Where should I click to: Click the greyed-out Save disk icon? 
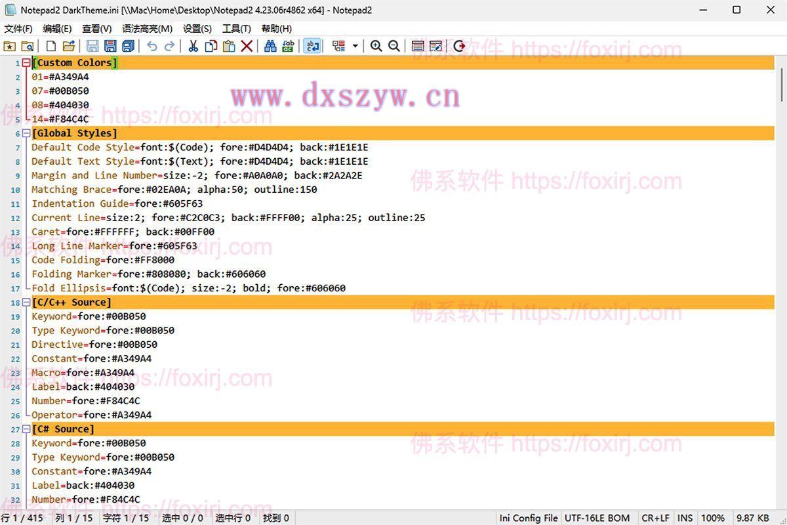92,46
